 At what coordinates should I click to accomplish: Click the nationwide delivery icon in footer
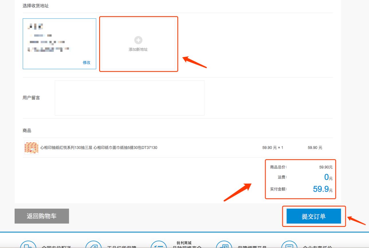(28, 245)
